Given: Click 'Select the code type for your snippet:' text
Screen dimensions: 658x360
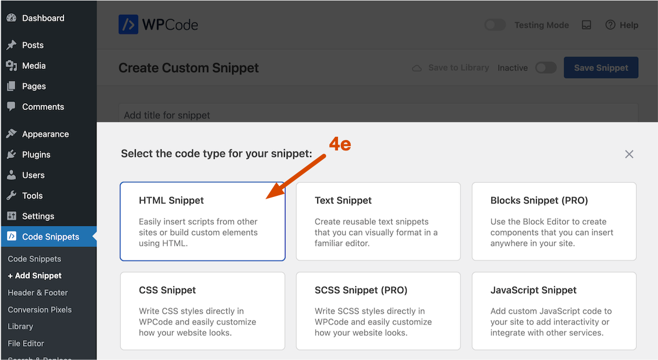Looking at the screenshot, I should point(216,154).
